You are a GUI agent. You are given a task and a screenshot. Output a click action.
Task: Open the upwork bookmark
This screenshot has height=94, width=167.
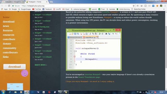point(93,9)
